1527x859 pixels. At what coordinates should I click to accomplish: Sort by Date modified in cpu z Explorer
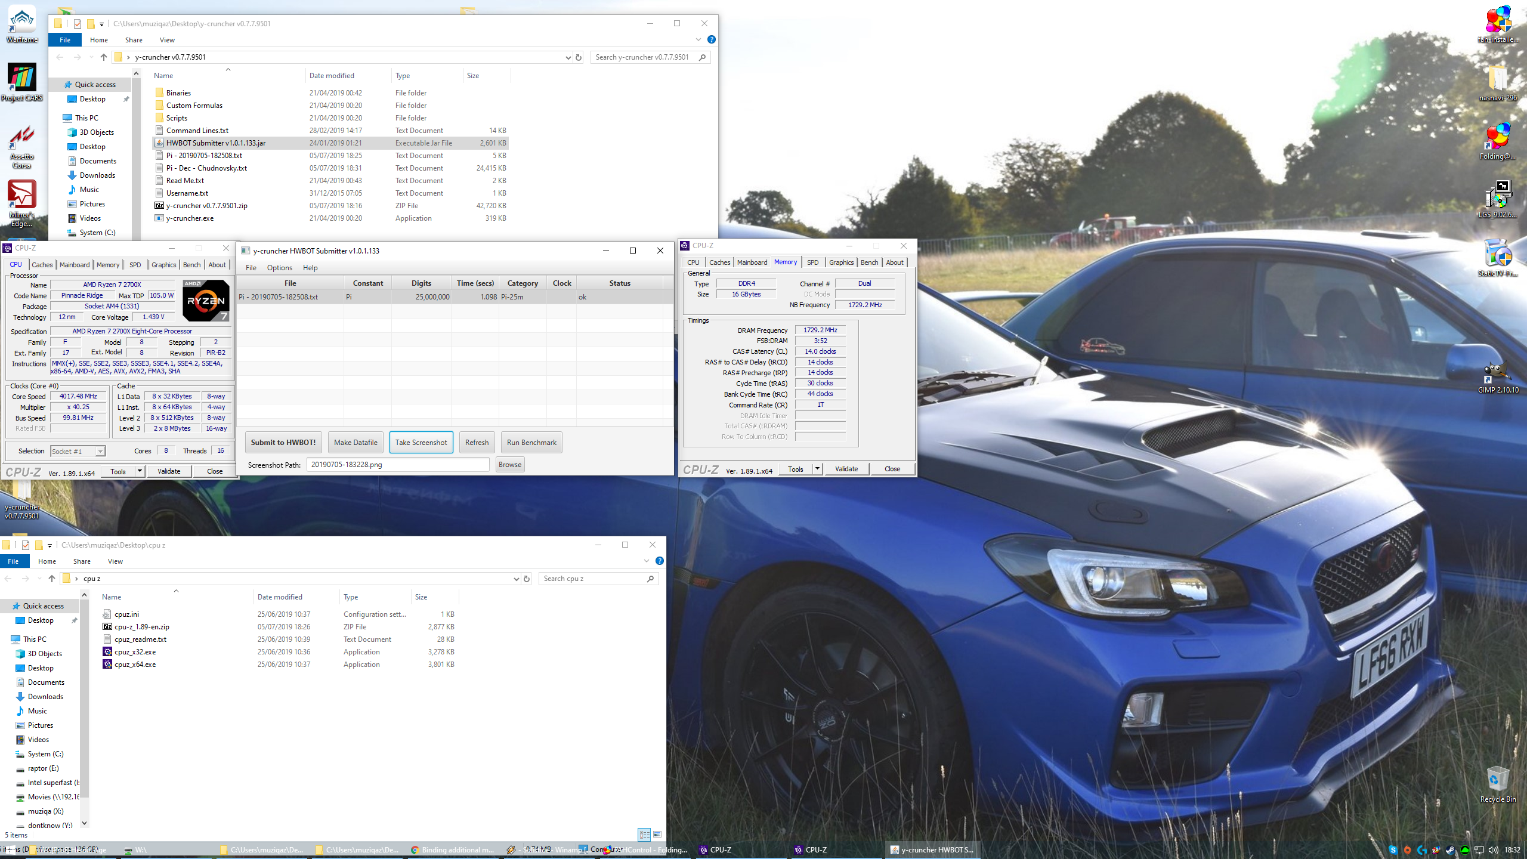tap(280, 597)
